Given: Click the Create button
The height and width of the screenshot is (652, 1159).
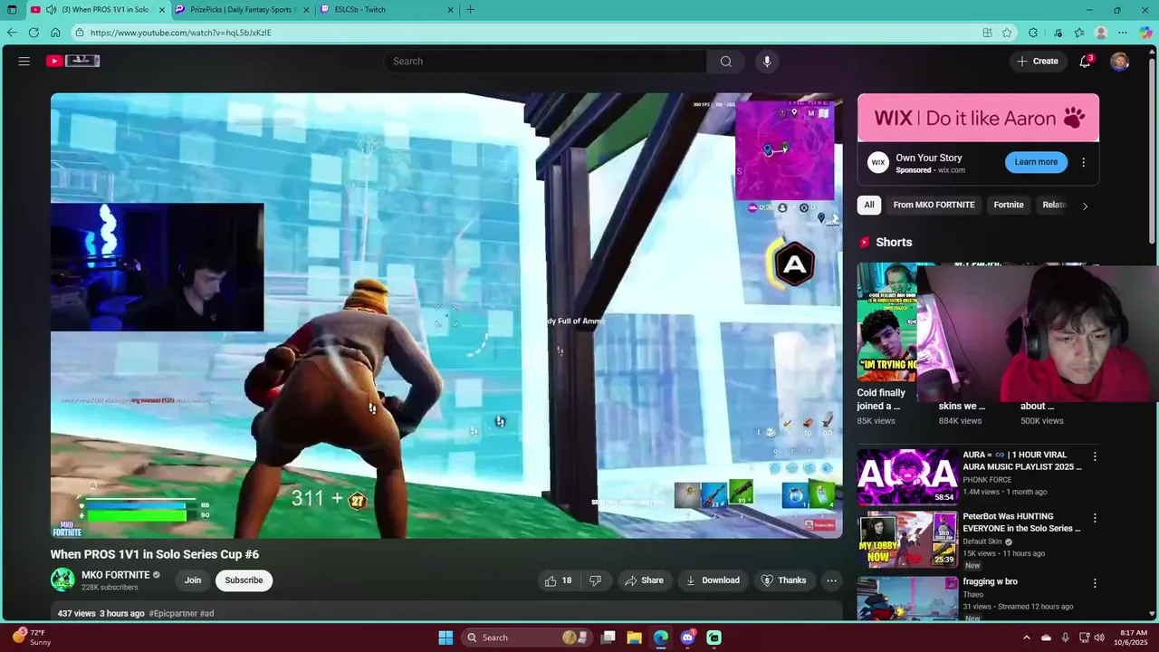Looking at the screenshot, I should tap(1038, 62).
